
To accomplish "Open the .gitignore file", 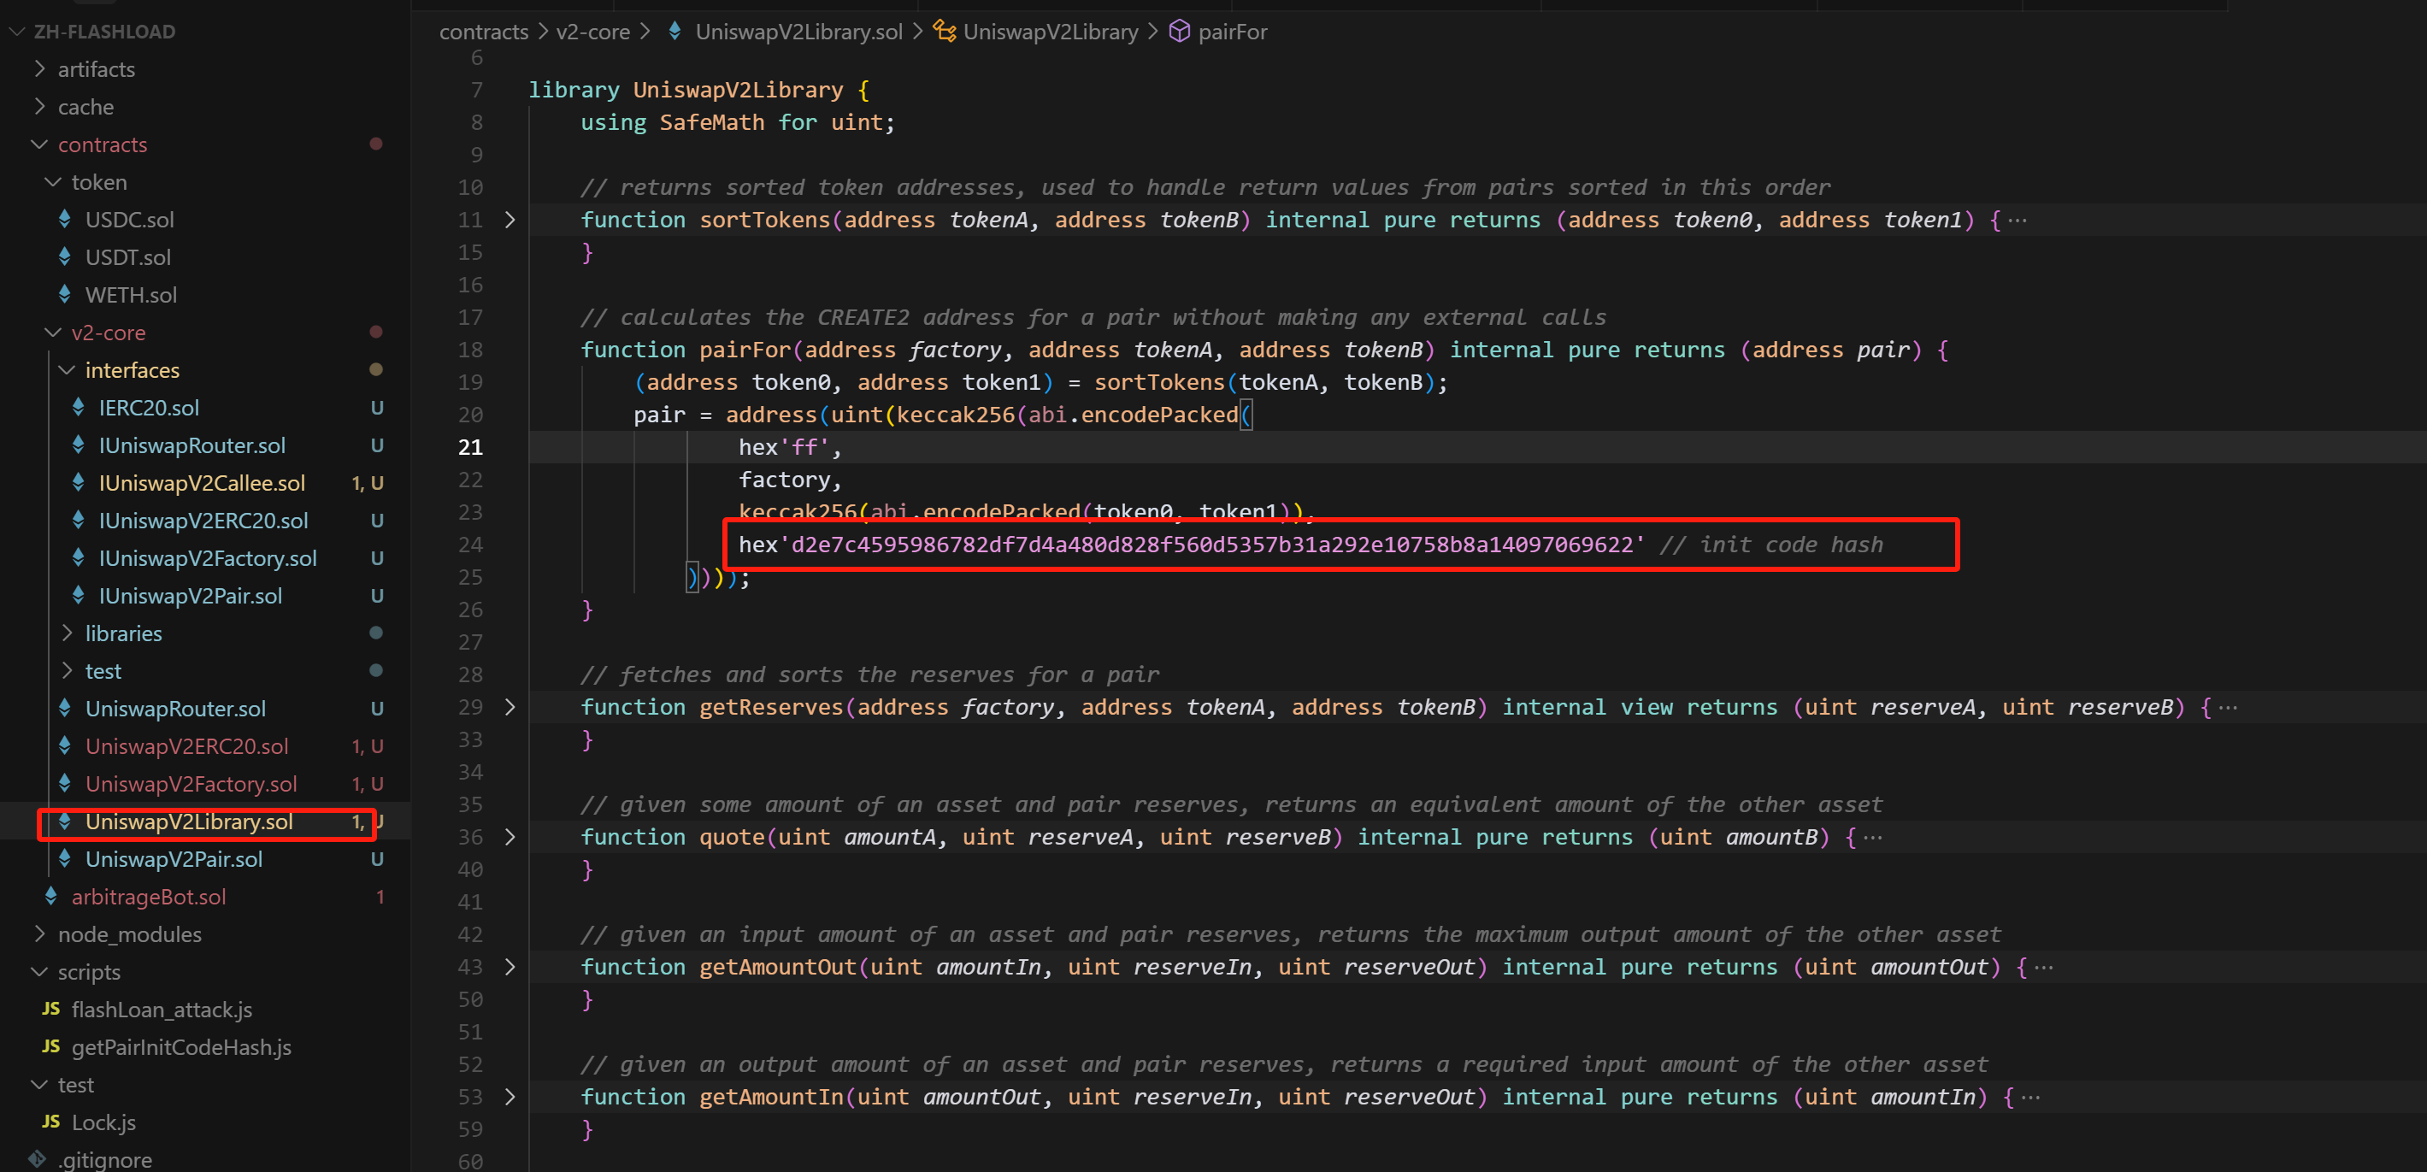I will pos(104,1160).
